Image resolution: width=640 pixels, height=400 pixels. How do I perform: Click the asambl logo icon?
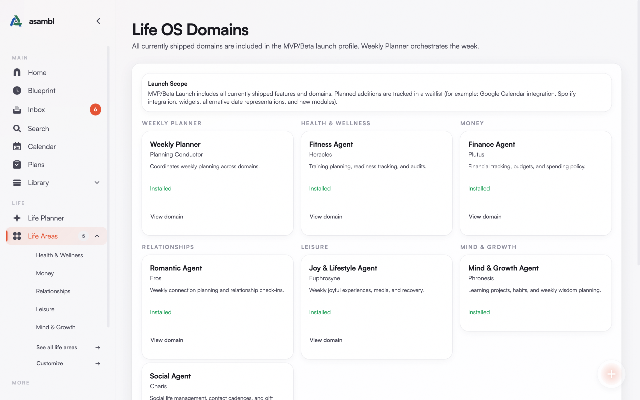16,21
